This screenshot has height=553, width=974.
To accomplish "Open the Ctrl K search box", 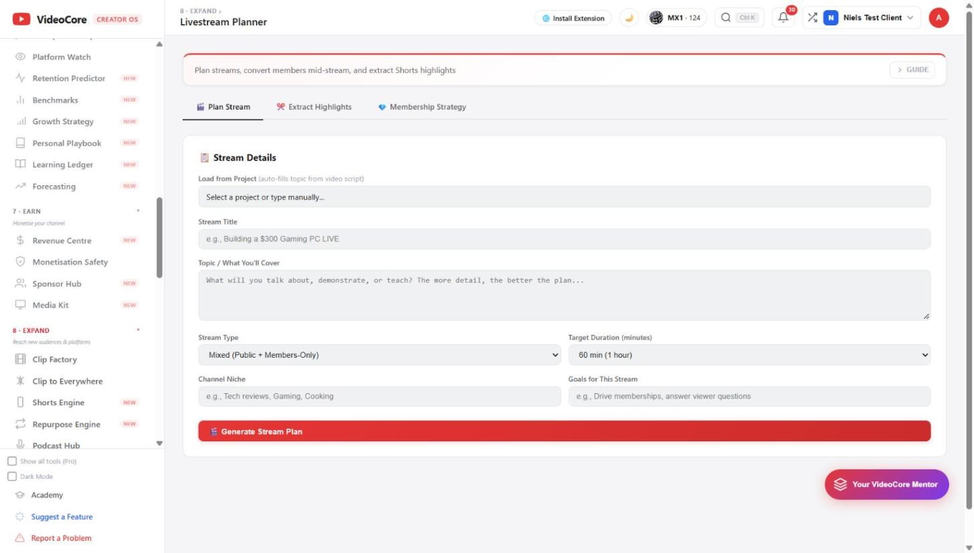I will coord(739,18).
